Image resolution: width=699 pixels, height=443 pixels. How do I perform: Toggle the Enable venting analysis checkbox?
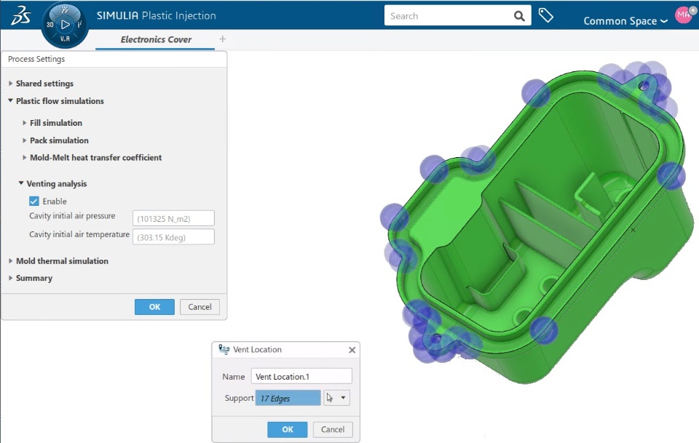34,201
